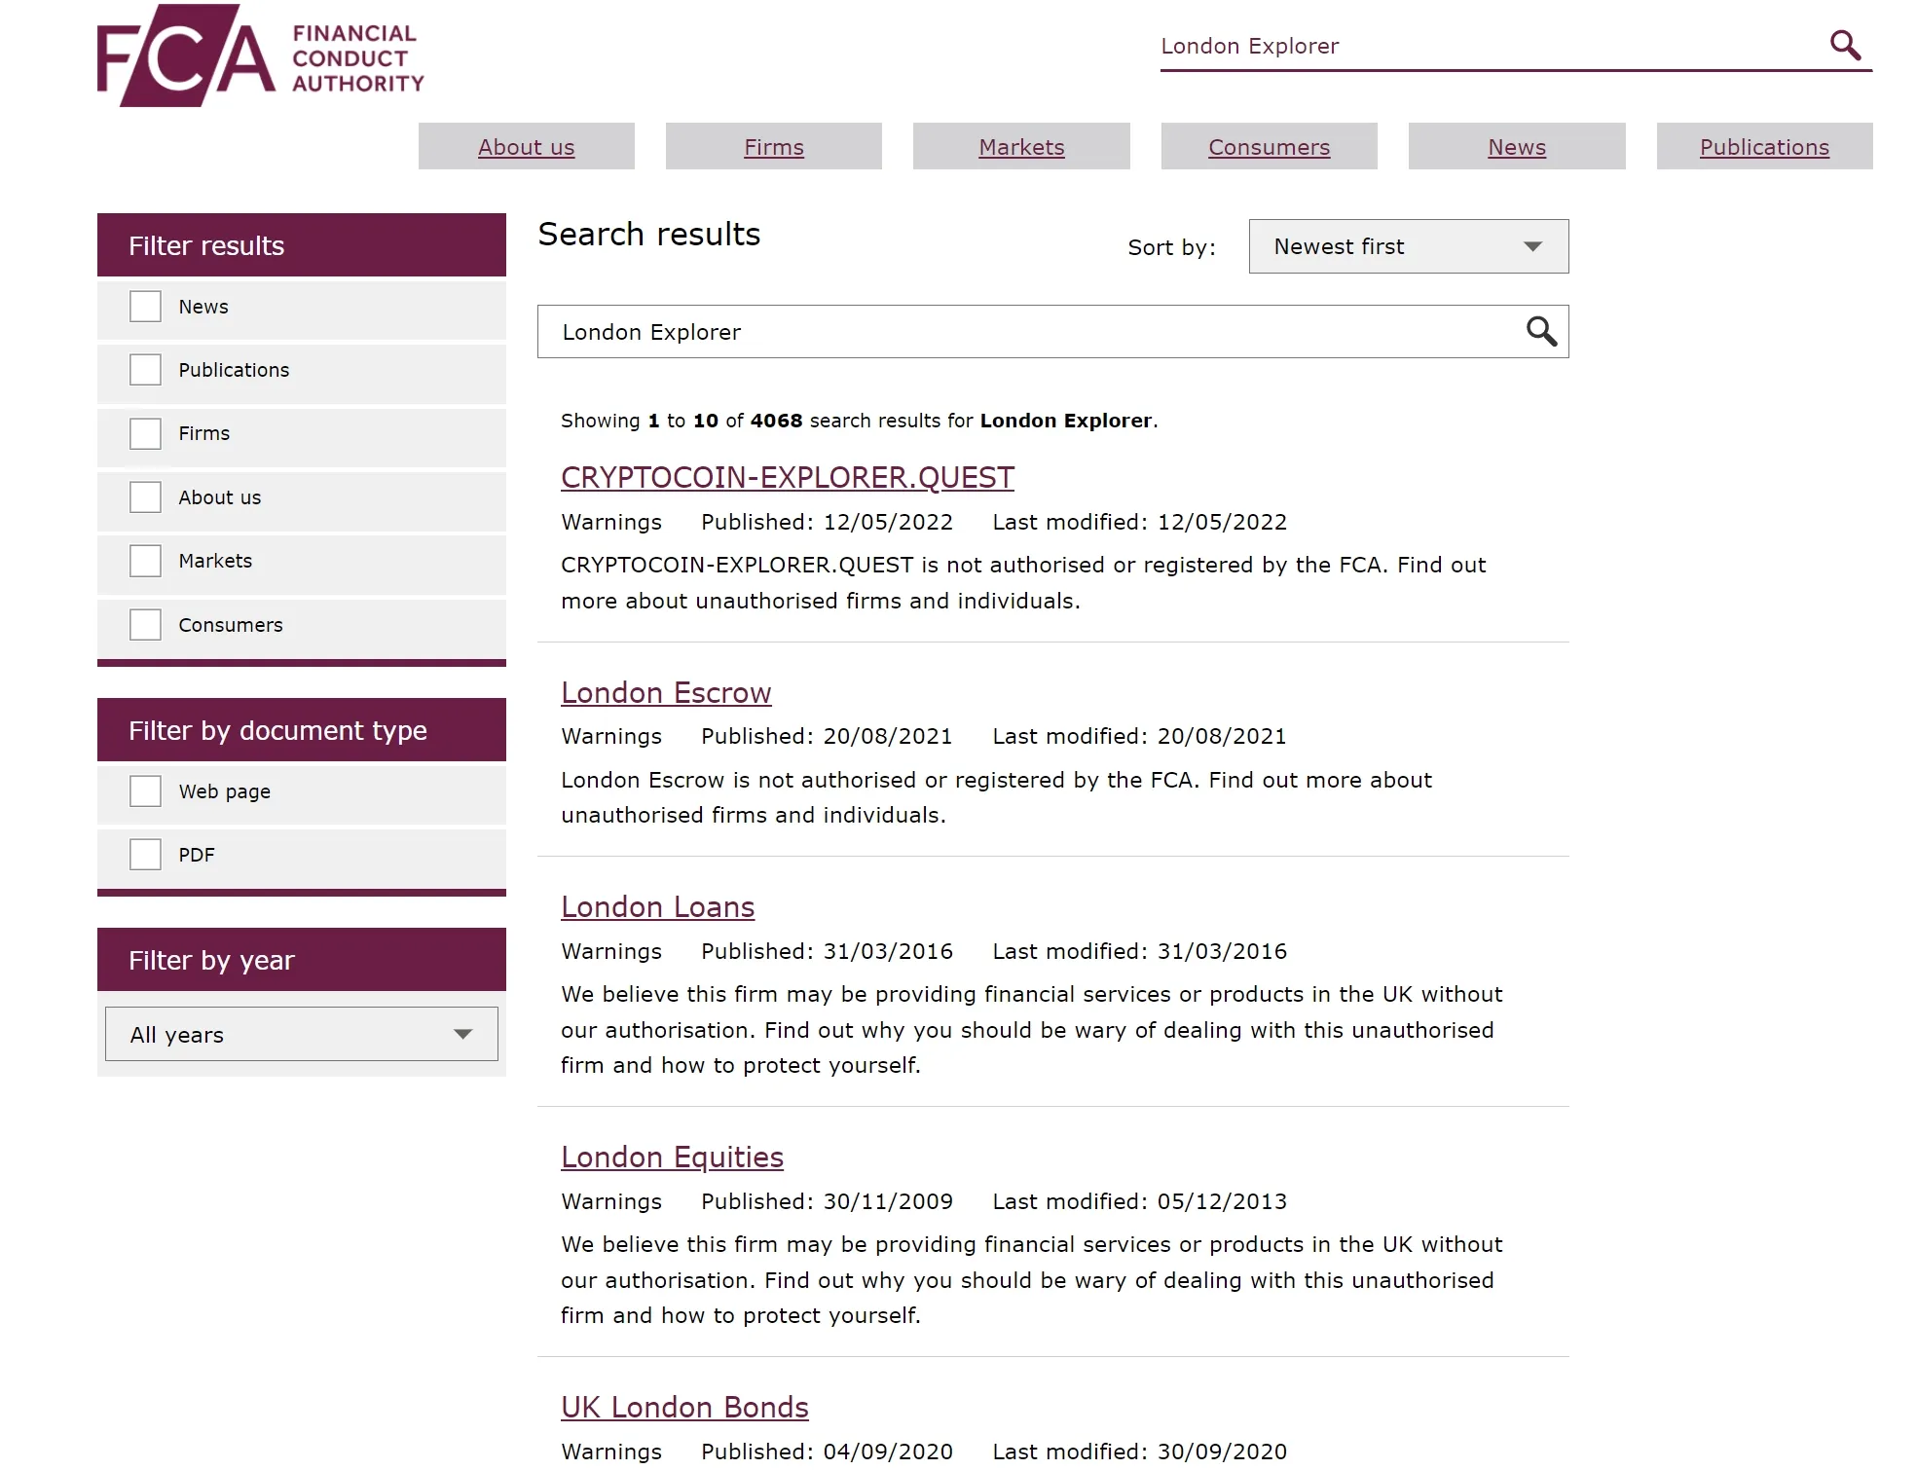Open the News navigation menu
This screenshot has height=1470, width=1916.
pyautogui.click(x=1517, y=146)
